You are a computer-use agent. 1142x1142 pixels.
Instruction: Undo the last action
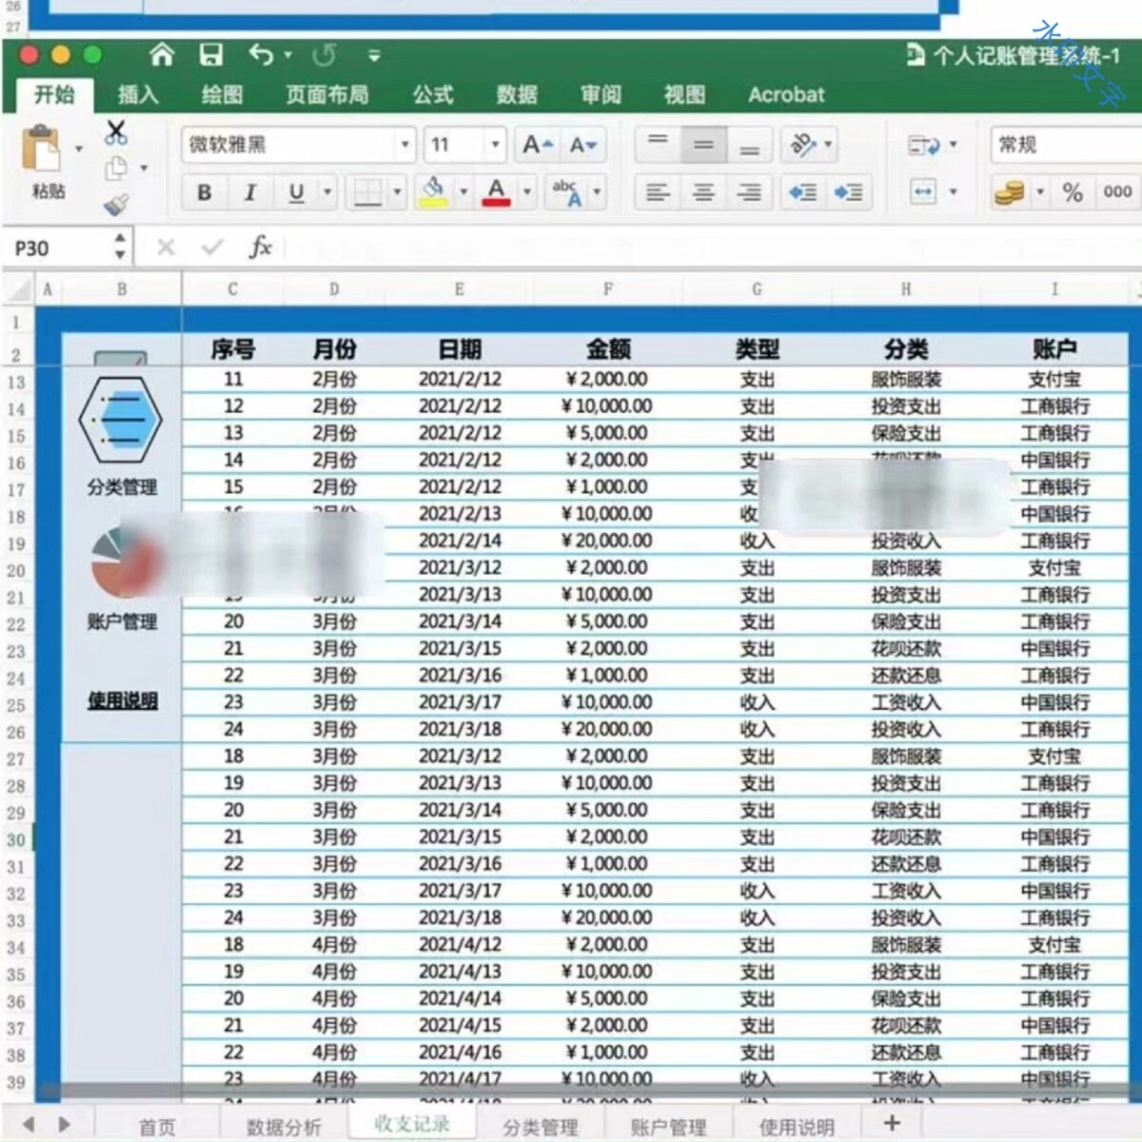coord(262,55)
